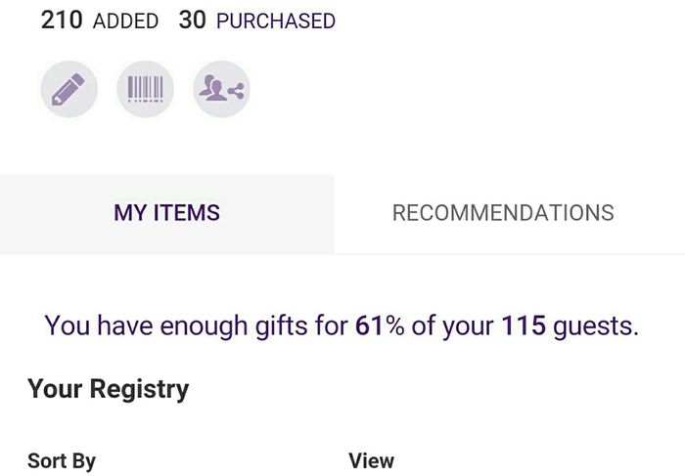Tap the 30 purchased count number
Screen dimensions: 685x476
point(192,21)
